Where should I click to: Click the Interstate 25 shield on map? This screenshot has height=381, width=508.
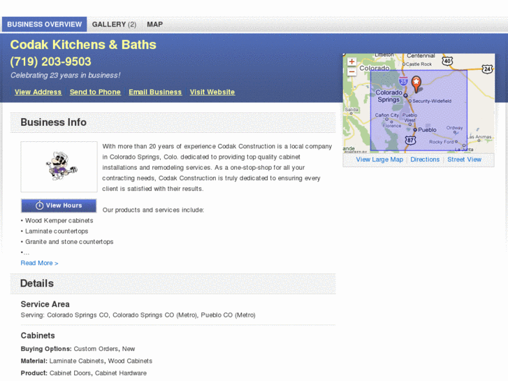click(403, 80)
